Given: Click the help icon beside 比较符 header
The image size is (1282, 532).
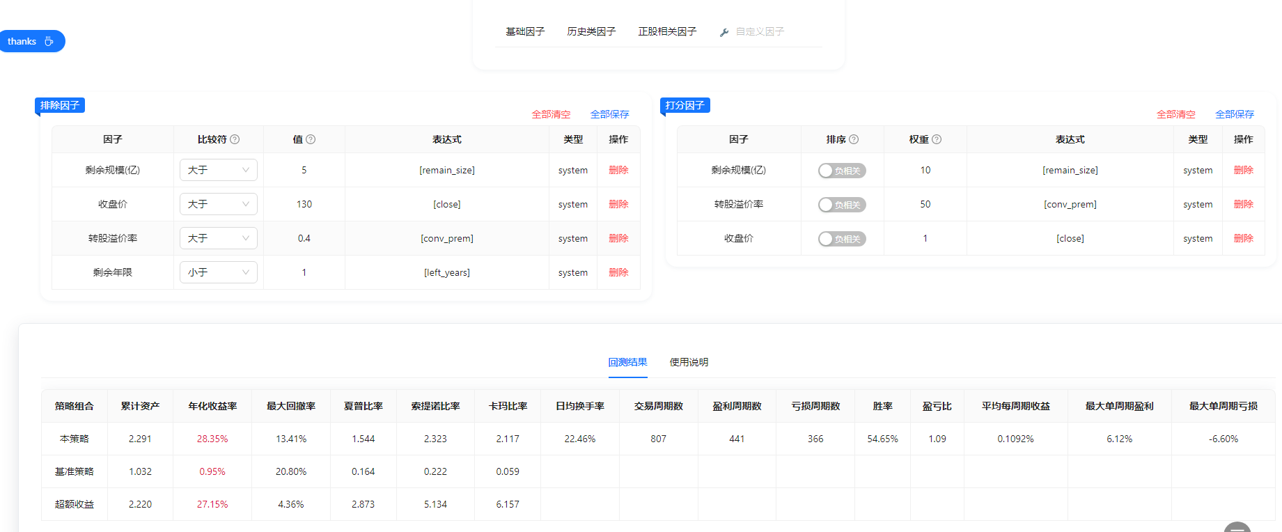Looking at the screenshot, I should pos(235,139).
